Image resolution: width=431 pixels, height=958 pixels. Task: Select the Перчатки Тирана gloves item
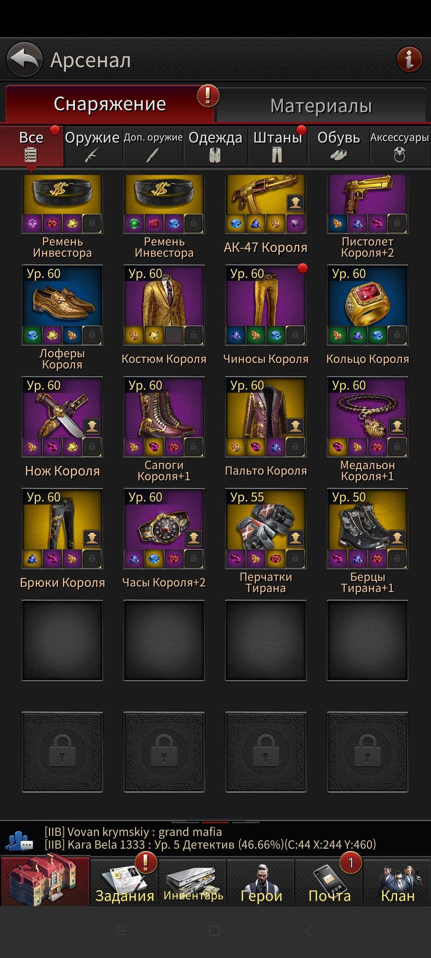[x=266, y=540]
